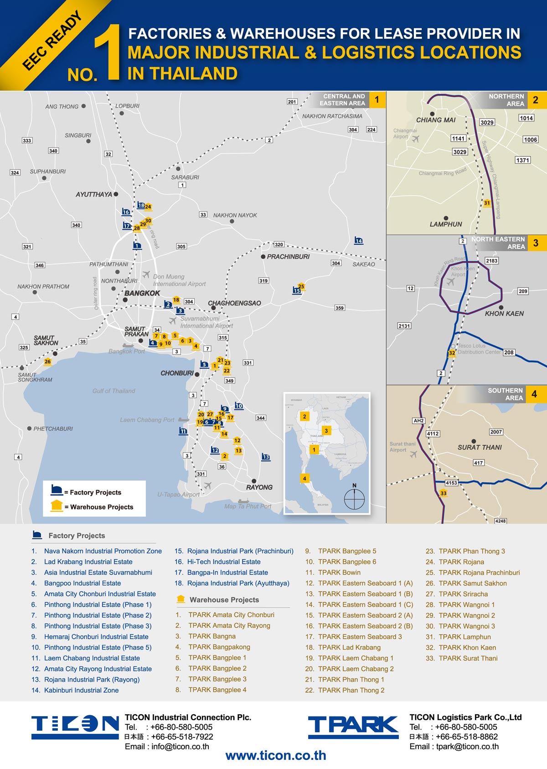Open the www.ticon.co.th website link
The height and width of the screenshot is (769, 547).
[x=276, y=755]
